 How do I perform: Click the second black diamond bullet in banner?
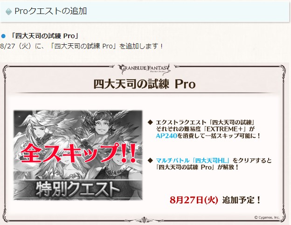[150, 160]
